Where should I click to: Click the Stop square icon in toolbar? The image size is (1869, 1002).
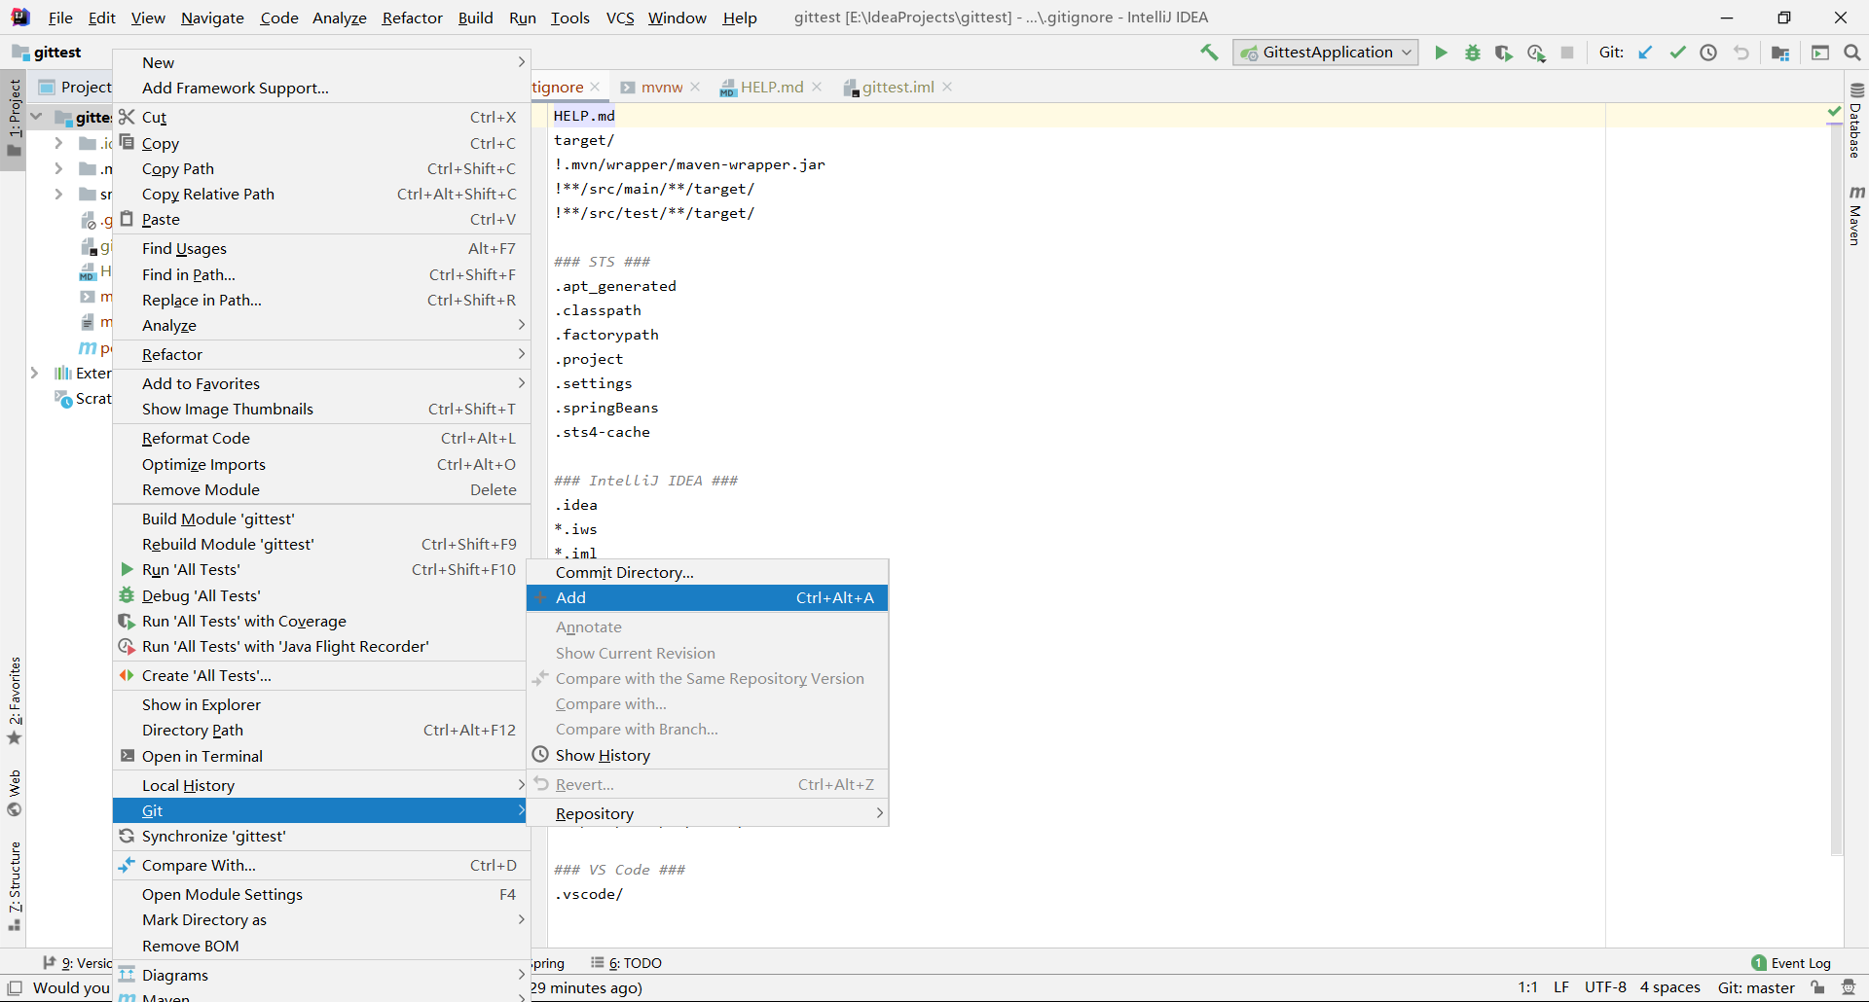pyautogui.click(x=1567, y=53)
